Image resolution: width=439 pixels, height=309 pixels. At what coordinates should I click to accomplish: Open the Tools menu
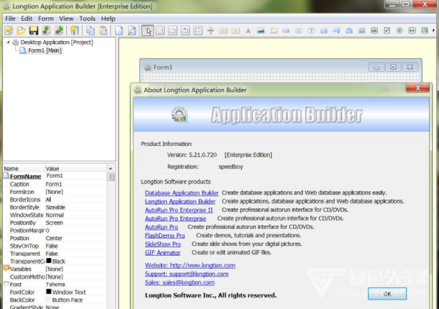[x=87, y=18]
